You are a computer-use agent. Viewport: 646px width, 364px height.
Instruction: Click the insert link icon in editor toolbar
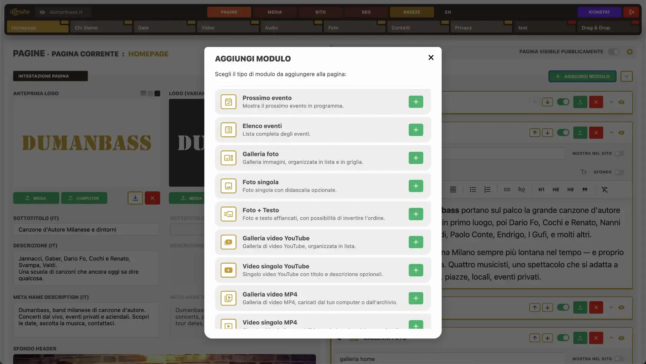pos(507,190)
